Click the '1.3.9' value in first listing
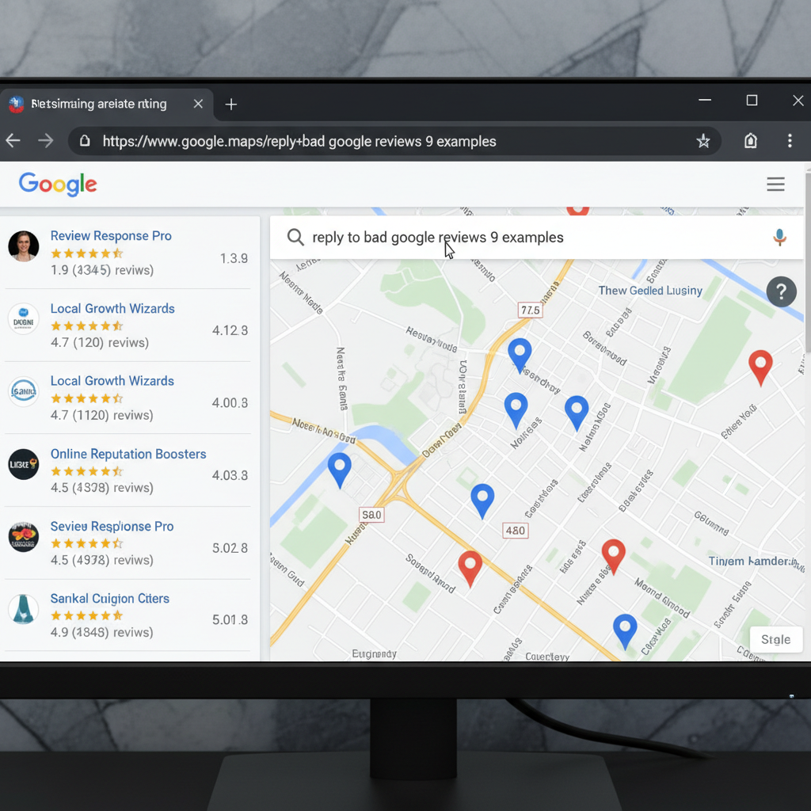 234,258
